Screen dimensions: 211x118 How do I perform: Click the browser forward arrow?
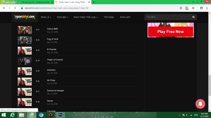click(9, 8)
